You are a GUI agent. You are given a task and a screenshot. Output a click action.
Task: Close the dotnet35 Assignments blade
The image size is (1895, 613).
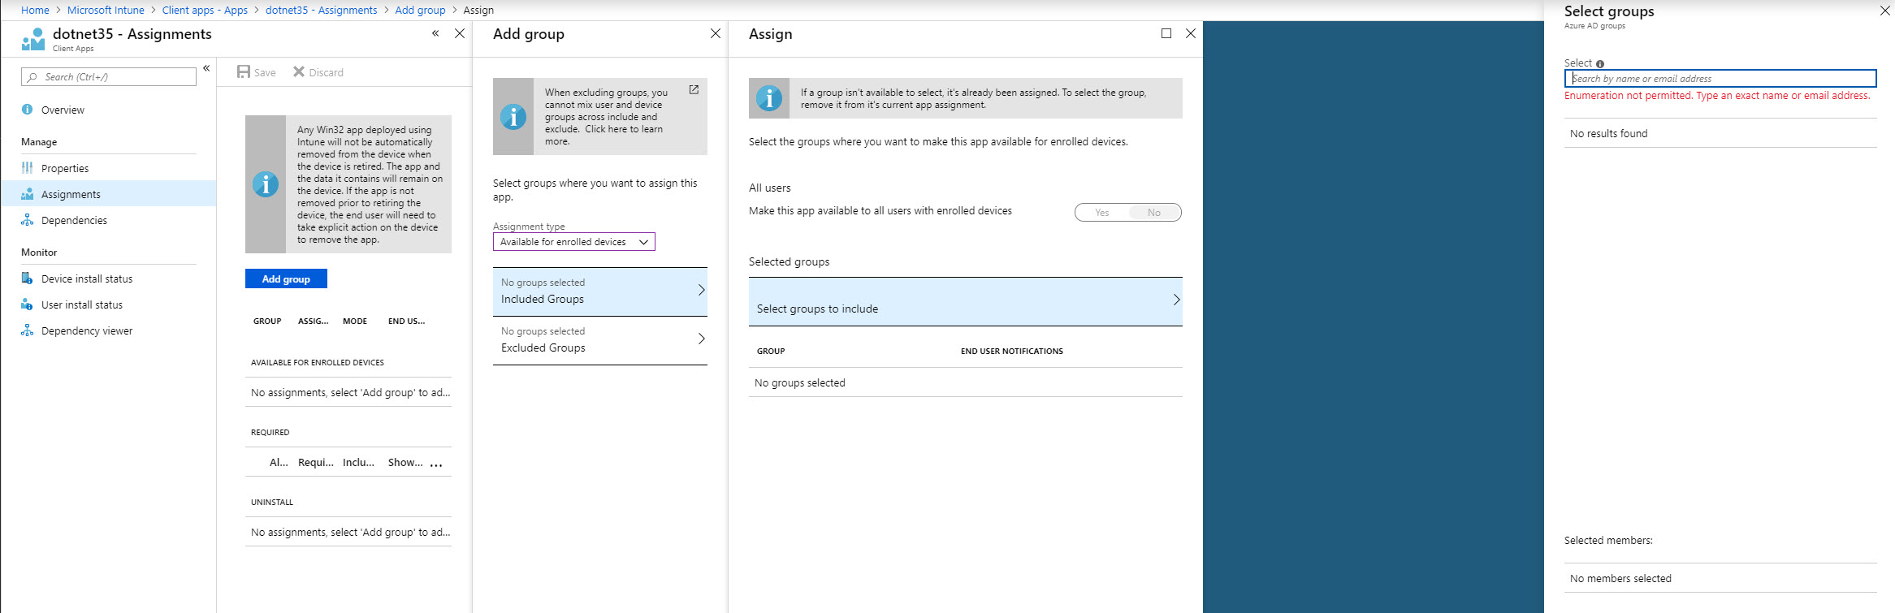pyautogui.click(x=460, y=33)
